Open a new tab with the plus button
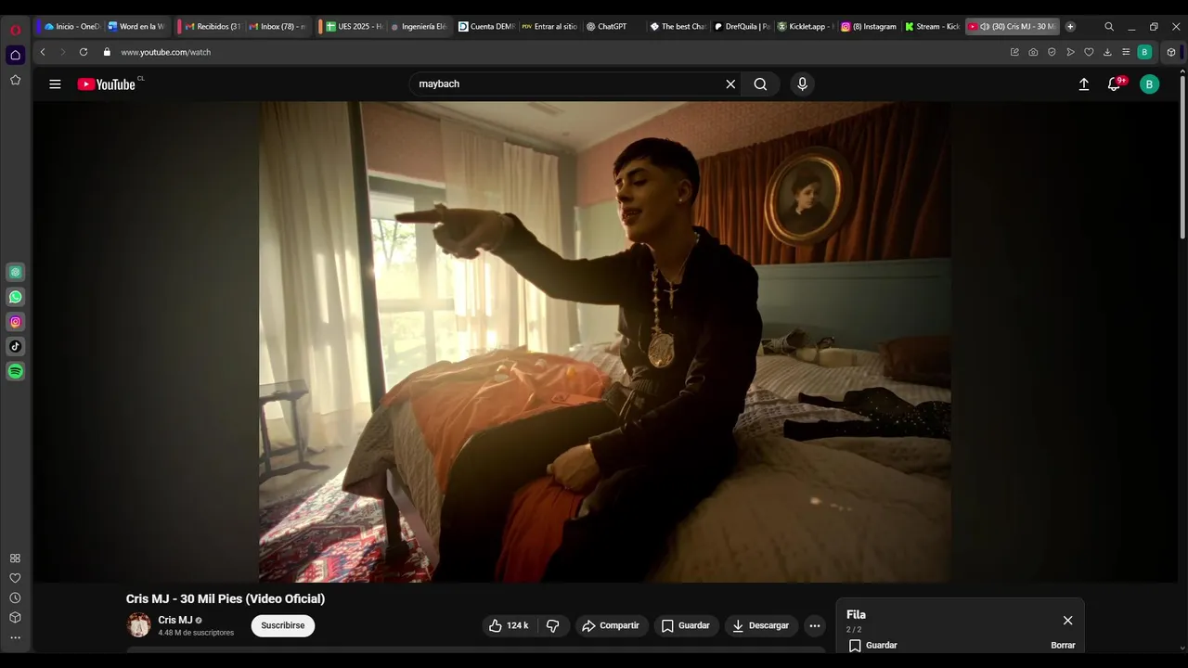Image resolution: width=1188 pixels, height=668 pixels. point(1070,27)
